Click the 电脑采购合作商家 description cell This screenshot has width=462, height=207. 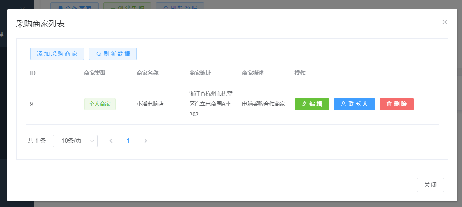[x=263, y=104]
